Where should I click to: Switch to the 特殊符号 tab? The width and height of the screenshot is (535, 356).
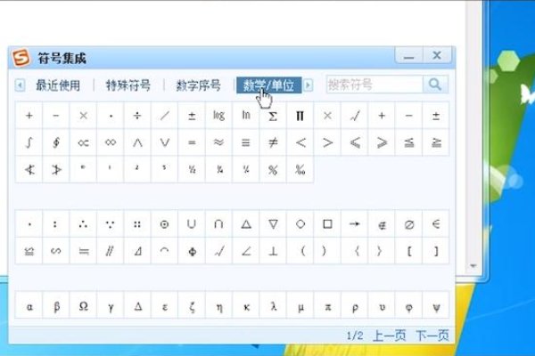pyautogui.click(x=128, y=85)
